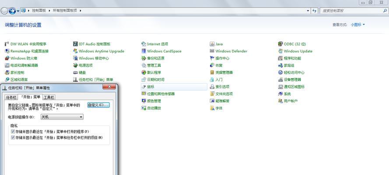
Task: Open ODBC (32 位) icon
Action: coord(280,44)
